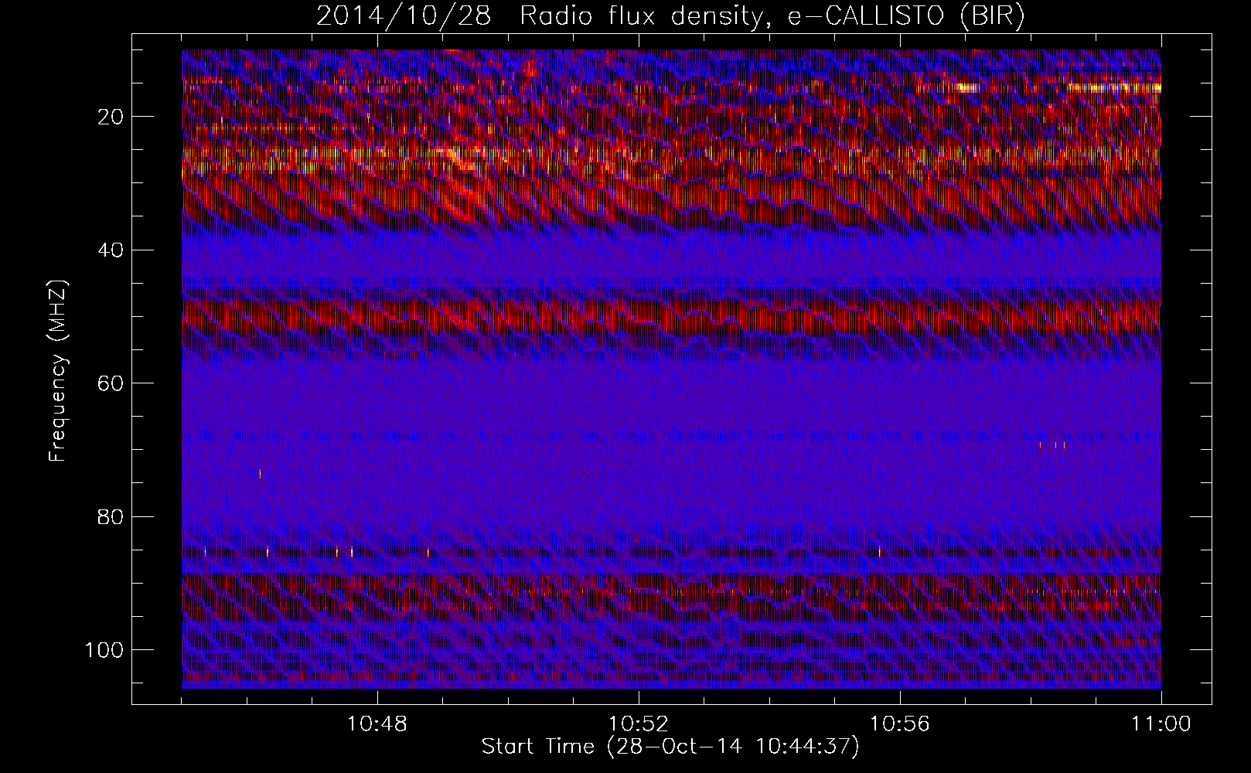
Task: Click the "Start Time (28-Oct-14 10:44:37)" label
Action: (x=670, y=747)
